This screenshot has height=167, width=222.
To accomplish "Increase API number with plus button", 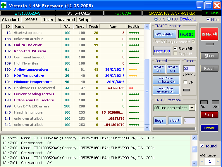I will [218, 161].
